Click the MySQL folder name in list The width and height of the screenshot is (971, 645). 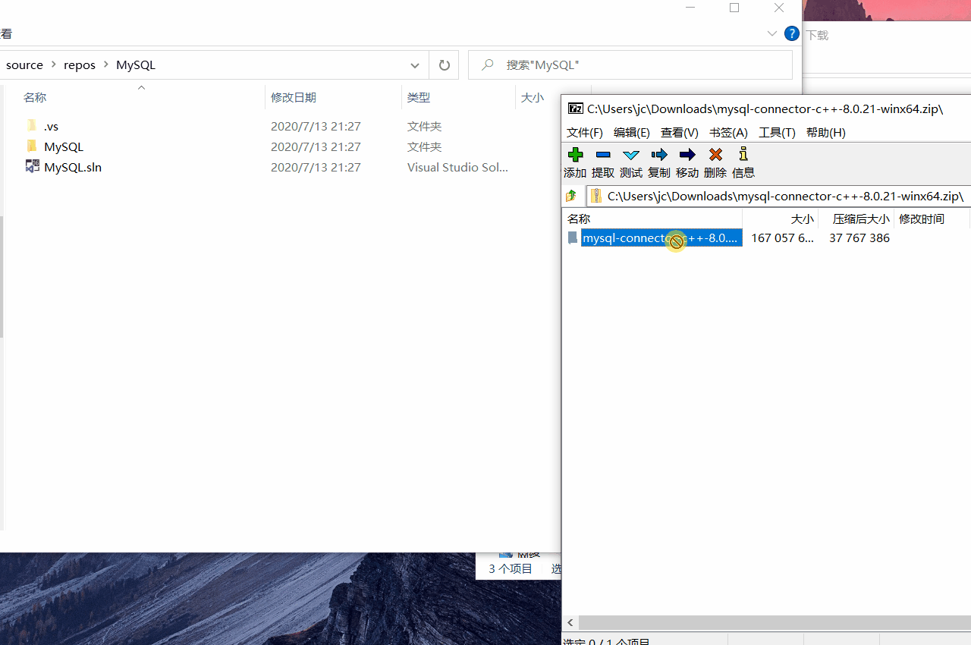[x=64, y=146]
